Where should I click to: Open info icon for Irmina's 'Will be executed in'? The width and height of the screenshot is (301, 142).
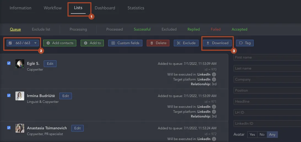click(x=214, y=107)
